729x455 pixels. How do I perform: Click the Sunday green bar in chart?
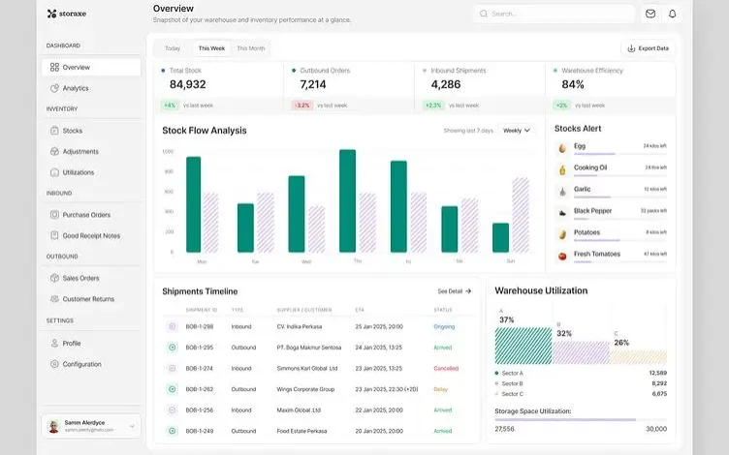pyautogui.click(x=501, y=238)
